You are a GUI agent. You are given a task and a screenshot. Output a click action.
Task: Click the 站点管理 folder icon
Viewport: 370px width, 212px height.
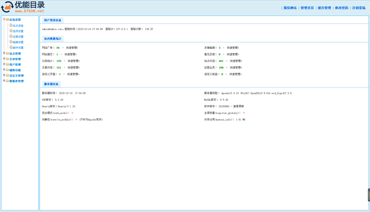click(x=7, y=53)
